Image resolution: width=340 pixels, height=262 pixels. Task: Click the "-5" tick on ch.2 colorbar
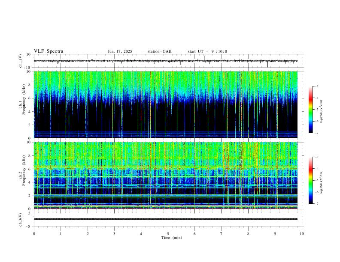point(316,180)
